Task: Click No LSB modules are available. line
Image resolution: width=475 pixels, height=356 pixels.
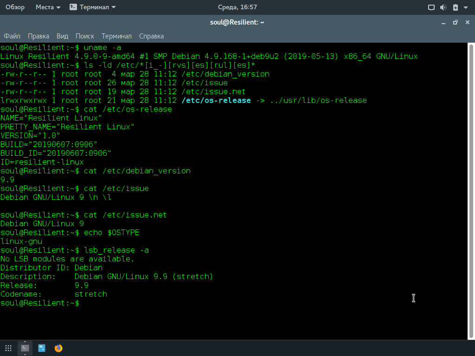Action: click(67, 259)
